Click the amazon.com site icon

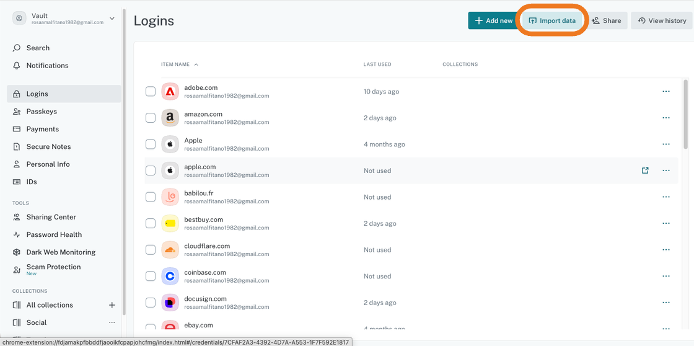(x=170, y=118)
